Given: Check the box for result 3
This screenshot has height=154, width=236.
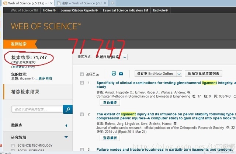Looking at the screenshot, I should (82, 150).
